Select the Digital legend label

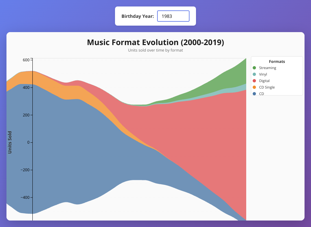click(264, 81)
